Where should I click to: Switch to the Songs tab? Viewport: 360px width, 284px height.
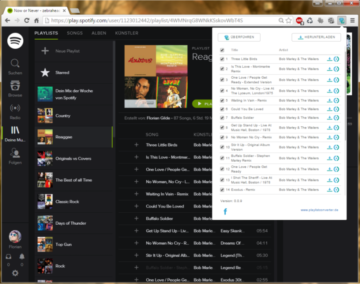(75, 33)
